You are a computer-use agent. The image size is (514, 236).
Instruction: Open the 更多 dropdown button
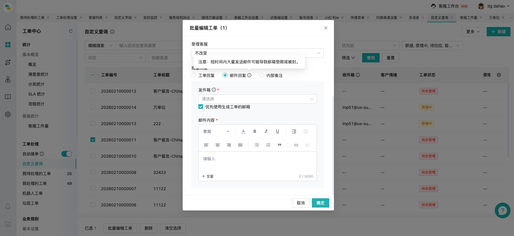473,32
